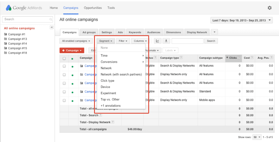The width and height of the screenshot is (279, 142).
Task: Click help icon beside Total - Display Network
Action: 113,122
